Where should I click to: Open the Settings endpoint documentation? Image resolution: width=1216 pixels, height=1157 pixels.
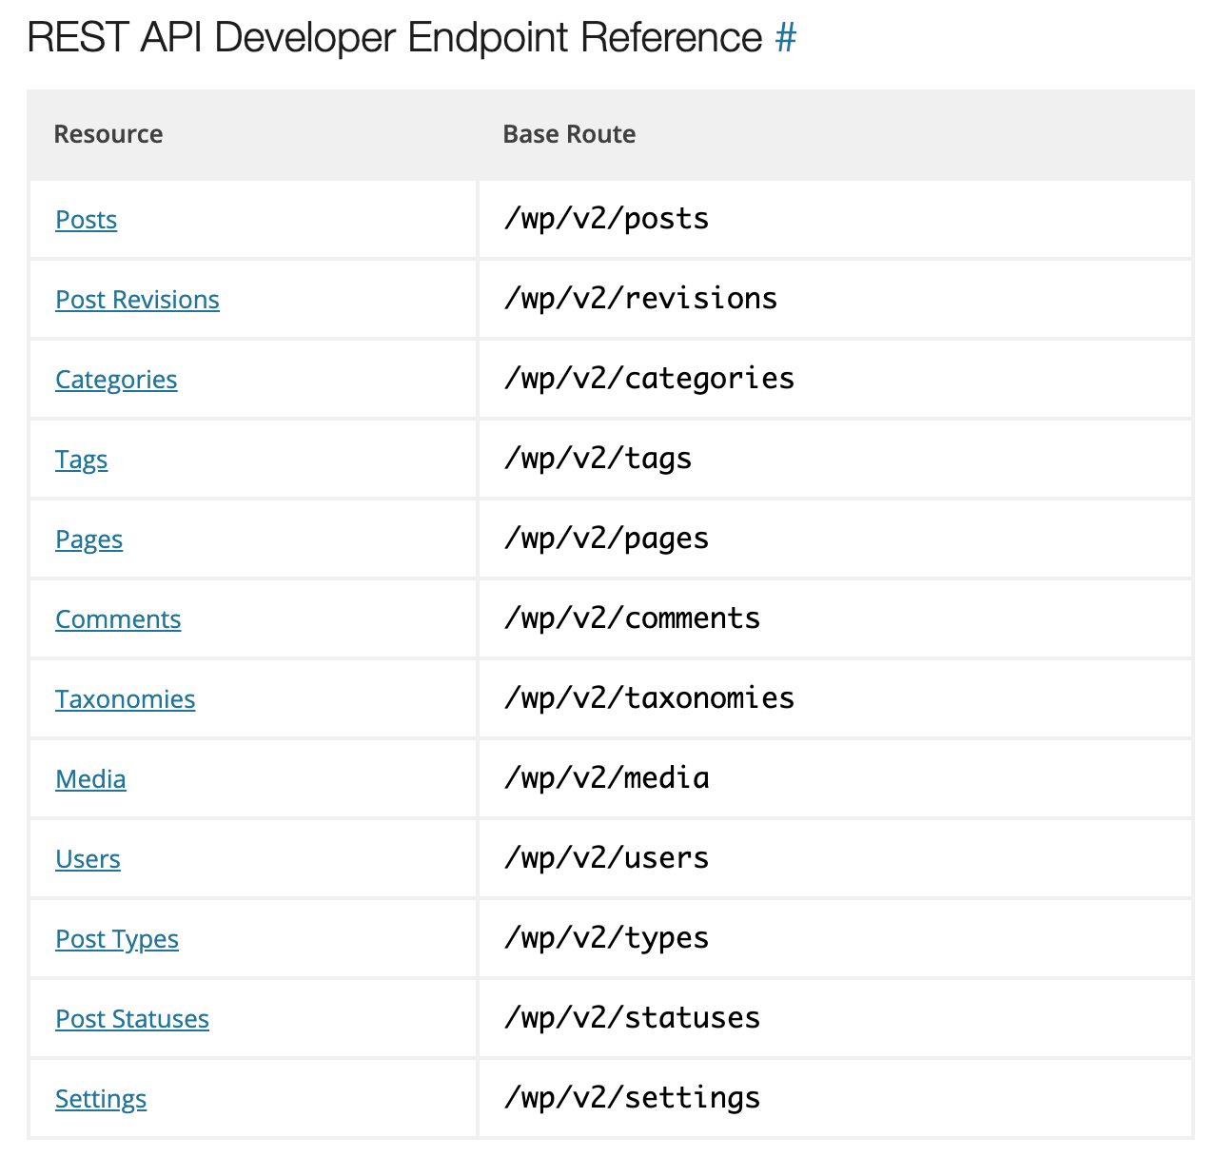point(101,1098)
